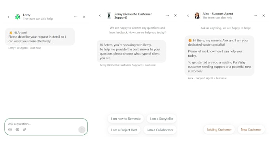Click the 'Remy (Remento Customer Support) • Just now' label
The height and width of the screenshot is (143, 269).
pos(128,65)
